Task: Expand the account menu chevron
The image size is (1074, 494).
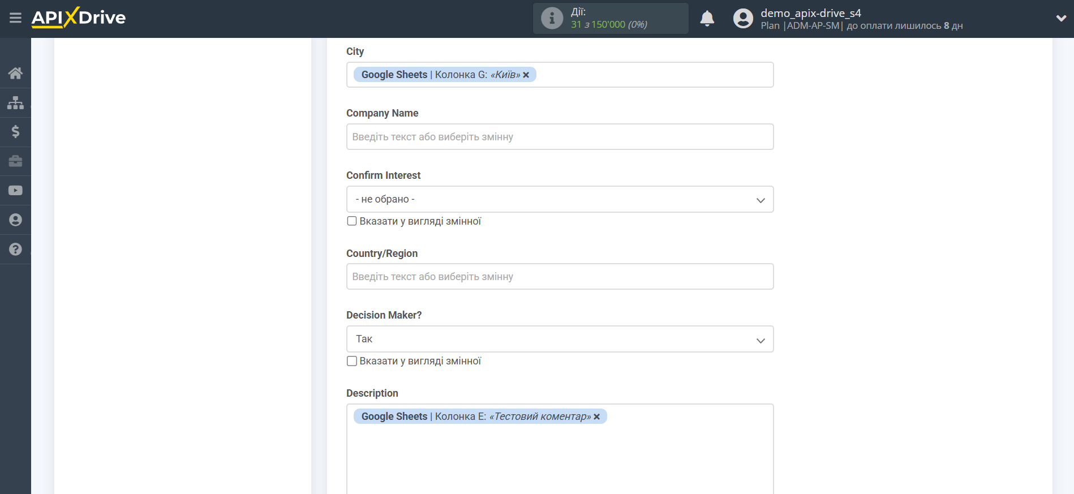Action: click(1061, 18)
